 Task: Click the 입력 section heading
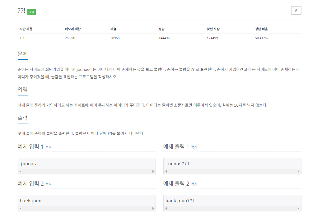[23, 90]
